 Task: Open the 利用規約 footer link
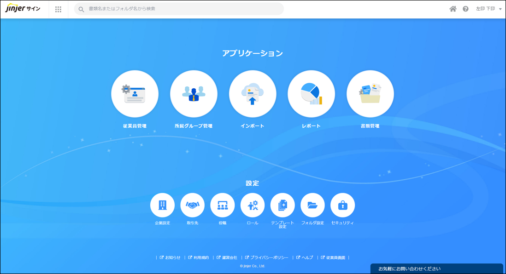click(x=199, y=257)
